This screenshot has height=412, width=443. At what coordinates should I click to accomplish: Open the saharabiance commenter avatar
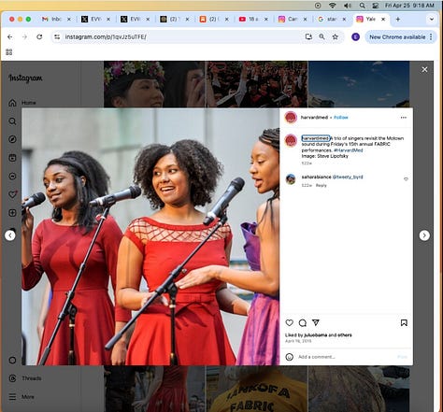coord(291,179)
